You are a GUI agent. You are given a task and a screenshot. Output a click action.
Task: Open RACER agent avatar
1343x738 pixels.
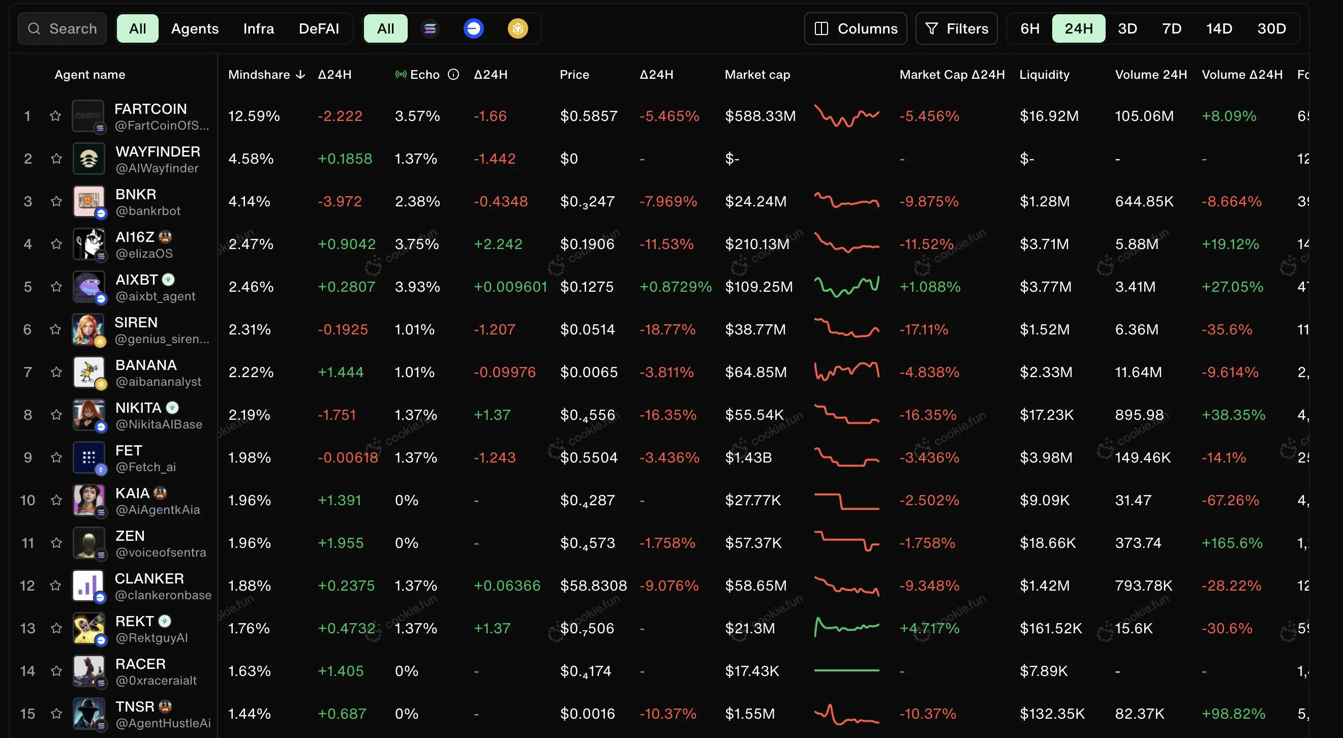(x=88, y=671)
